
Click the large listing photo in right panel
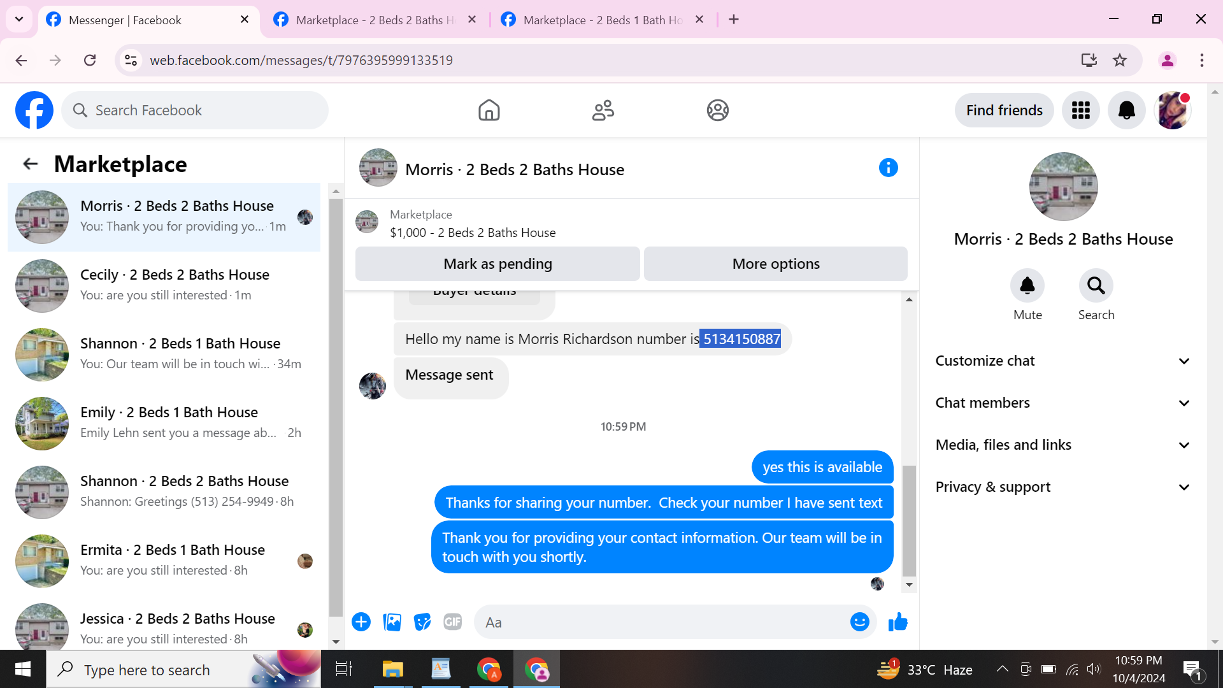point(1063,187)
